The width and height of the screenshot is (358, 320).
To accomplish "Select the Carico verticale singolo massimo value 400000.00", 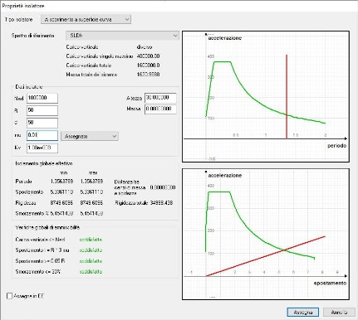I will [148, 56].
